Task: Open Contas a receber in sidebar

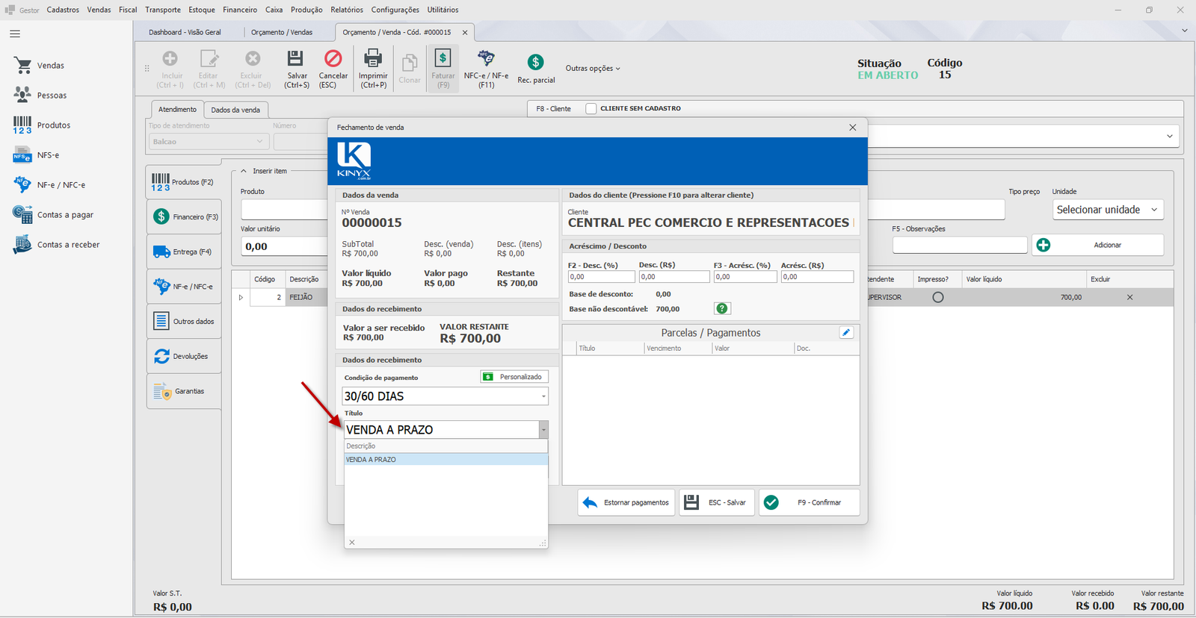Action: click(x=56, y=245)
